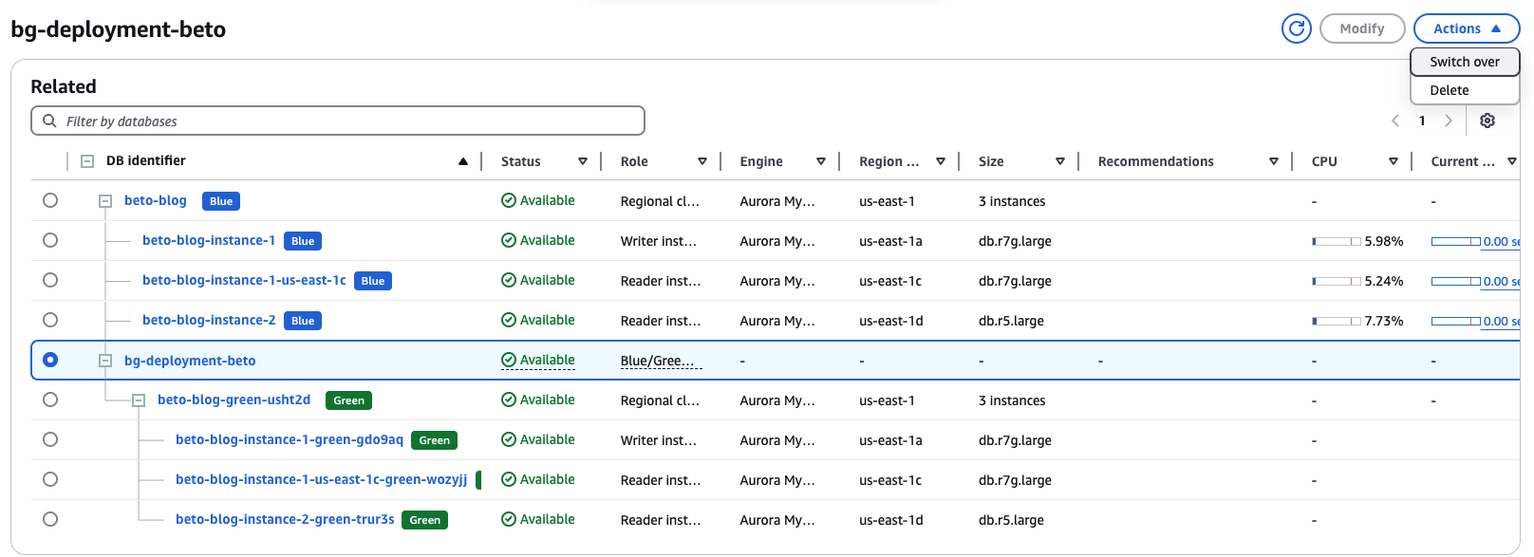Select radio button for beto-blog-instance-2
This screenshot has width=1534, height=557.
coord(50,320)
